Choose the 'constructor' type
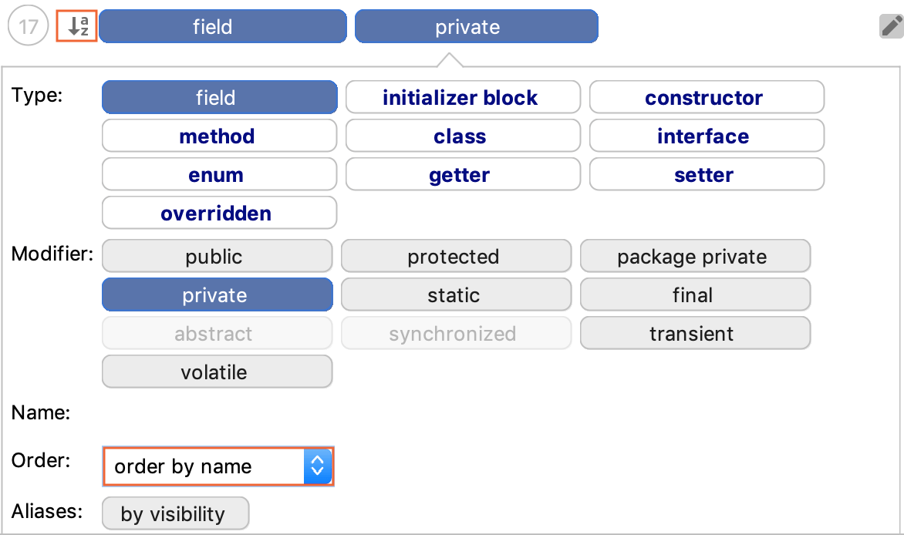 coord(707,98)
